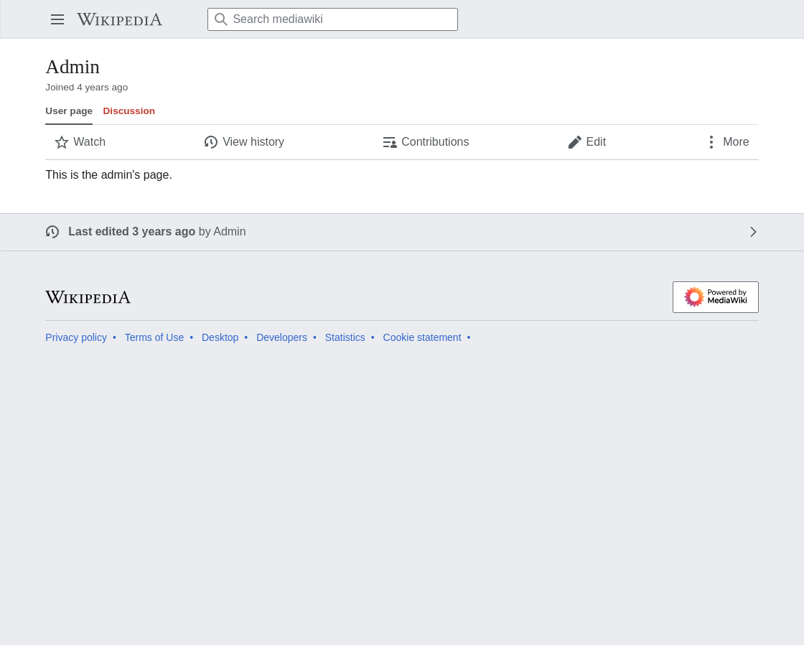
Task: Click the footer Wikipedia wordmark
Action: coord(88,297)
